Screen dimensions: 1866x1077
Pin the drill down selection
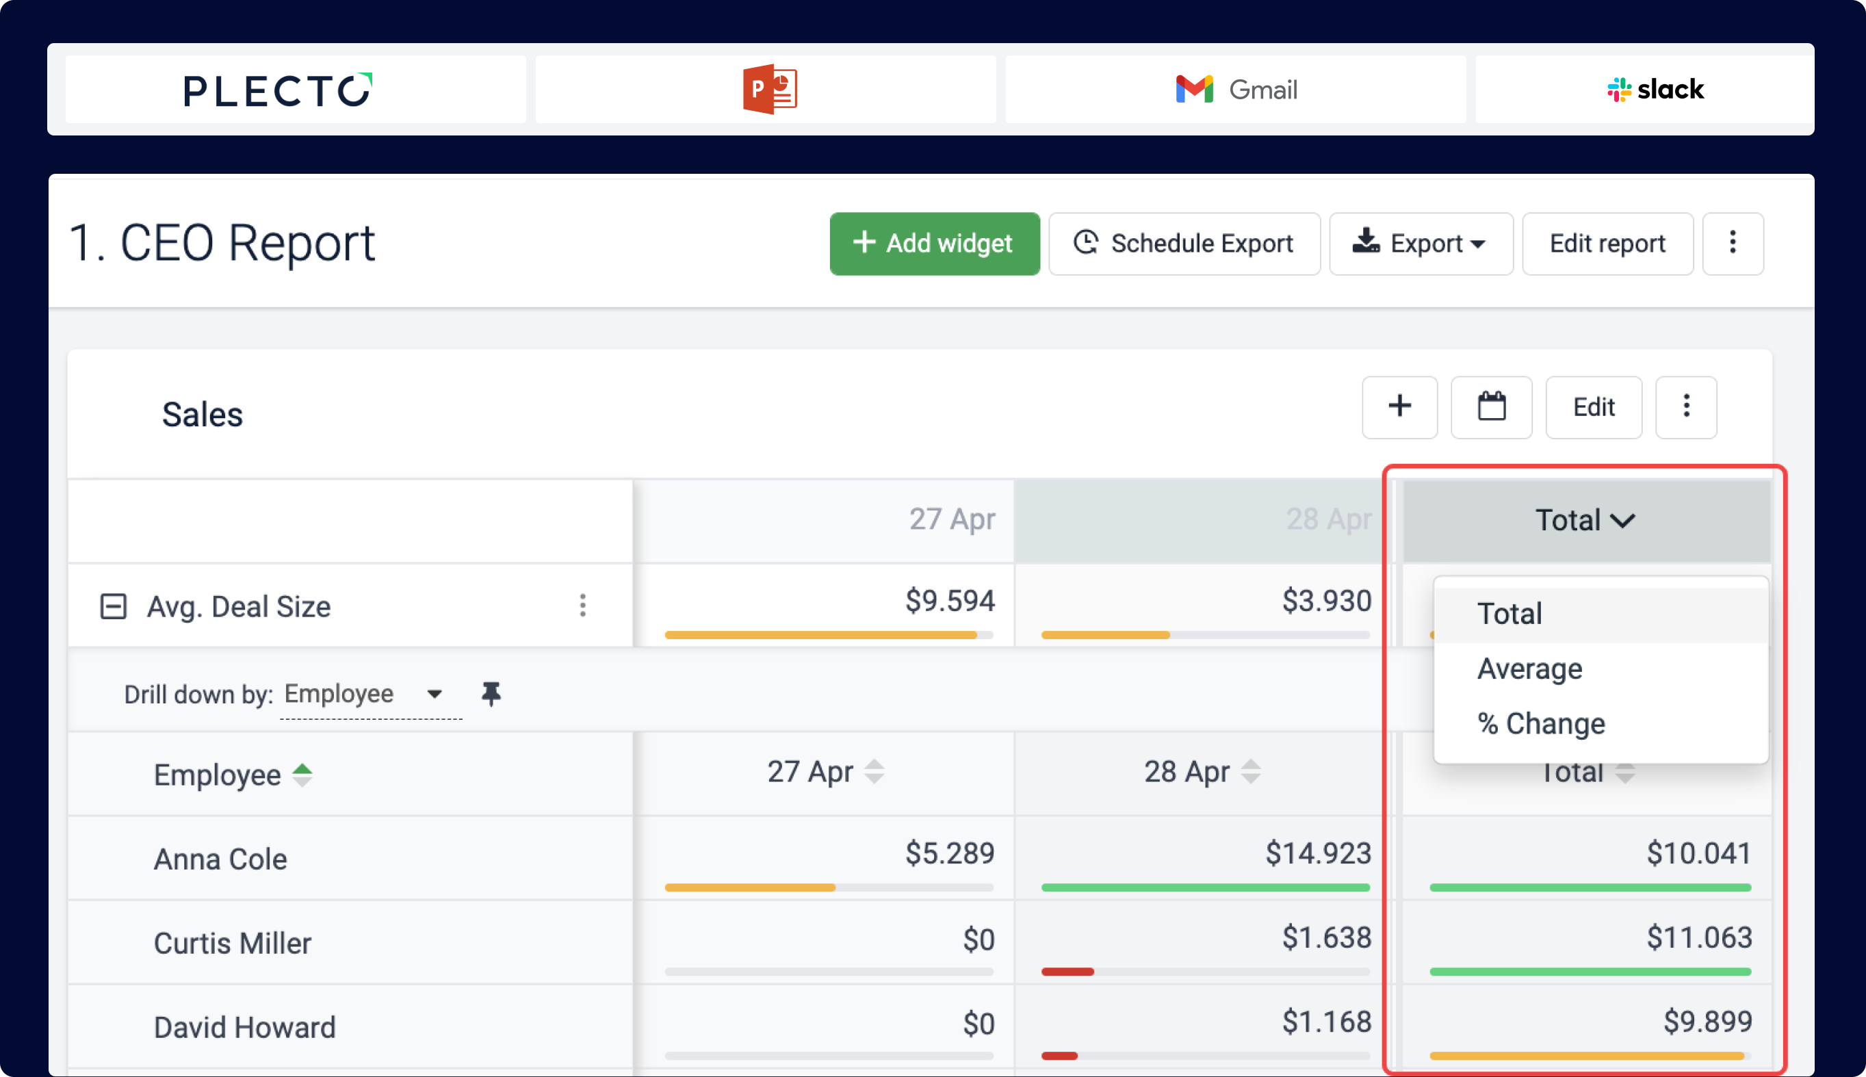pyautogui.click(x=491, y=694)
